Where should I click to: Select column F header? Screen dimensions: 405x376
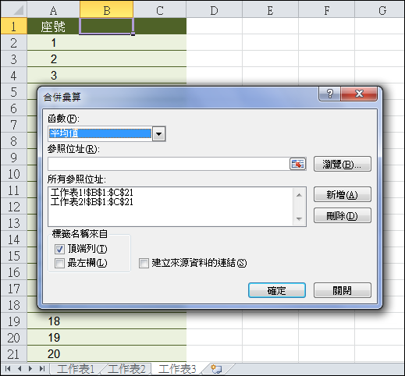click(x=326, y=9)
